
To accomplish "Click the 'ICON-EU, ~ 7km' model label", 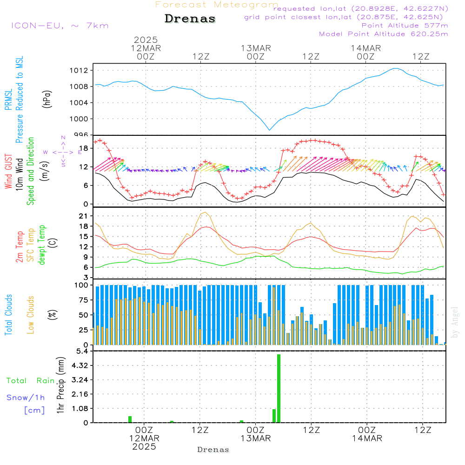I will point(60,26).
